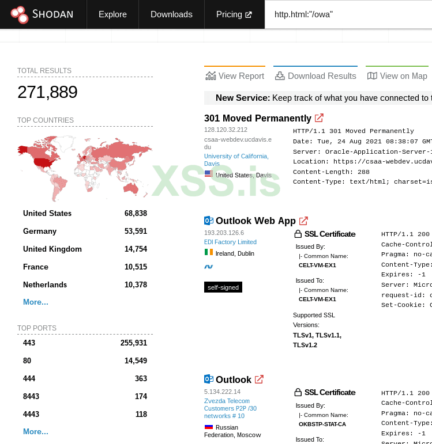Click the Shodan logo icon
Screen dimensions: 432x444
pos(19,14)
